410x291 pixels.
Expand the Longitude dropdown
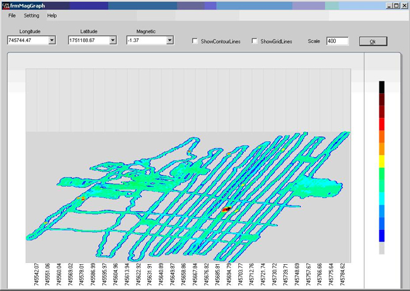[52, 41]
